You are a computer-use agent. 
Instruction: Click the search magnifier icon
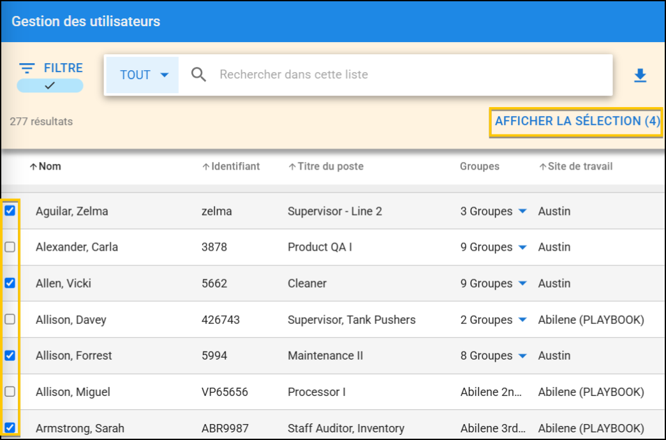pyautogui.click(x=198, y=75)
